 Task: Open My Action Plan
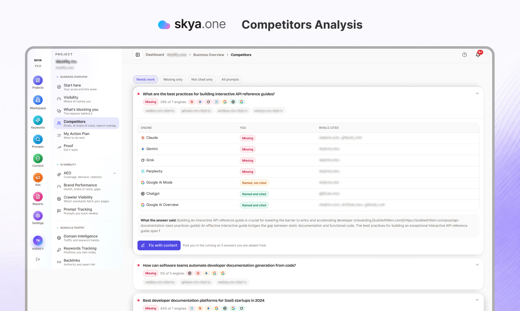coord(86,135)
